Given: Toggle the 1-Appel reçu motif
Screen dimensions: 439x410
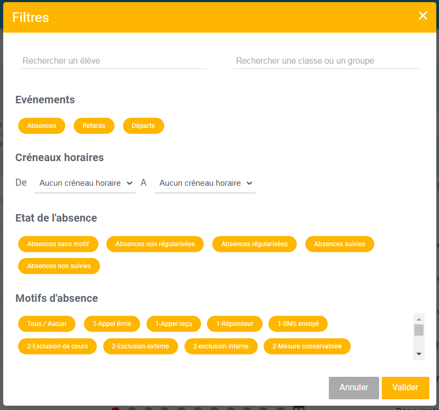Looking at the screenshot, I should coord(174,324).
